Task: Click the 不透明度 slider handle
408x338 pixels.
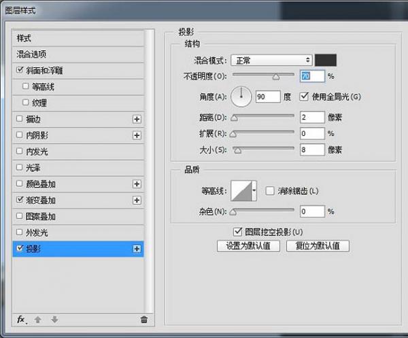Action: click(276, 77)
